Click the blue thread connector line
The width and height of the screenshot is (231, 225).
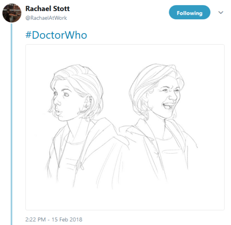tap(12, 124)
